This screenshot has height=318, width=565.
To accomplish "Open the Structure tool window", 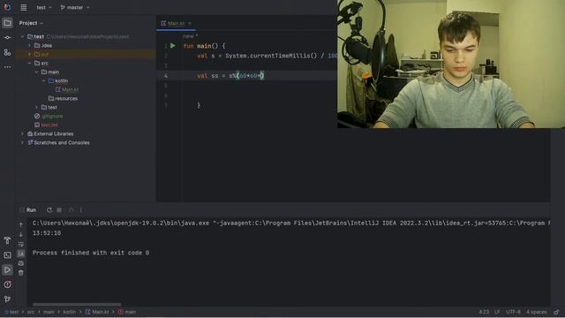I will (7, 52).
